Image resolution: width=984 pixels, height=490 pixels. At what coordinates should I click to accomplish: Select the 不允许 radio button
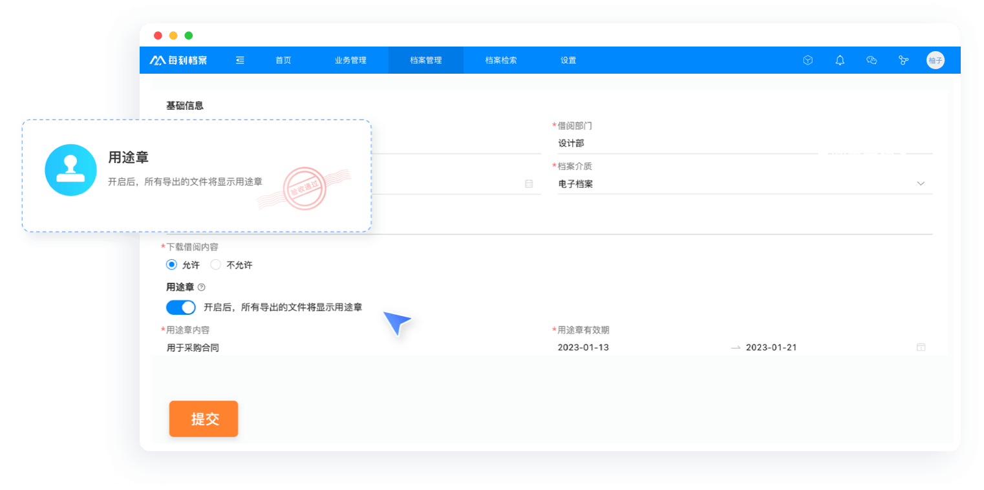click(216, 264)
